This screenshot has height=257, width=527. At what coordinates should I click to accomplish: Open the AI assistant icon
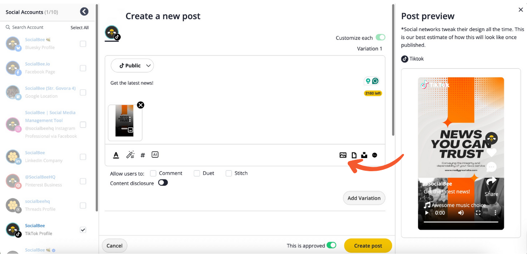[x=155, y=155]
